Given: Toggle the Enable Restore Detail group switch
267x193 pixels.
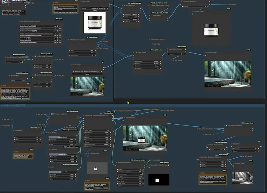Looking at the screenshot, I should point(57,42).
